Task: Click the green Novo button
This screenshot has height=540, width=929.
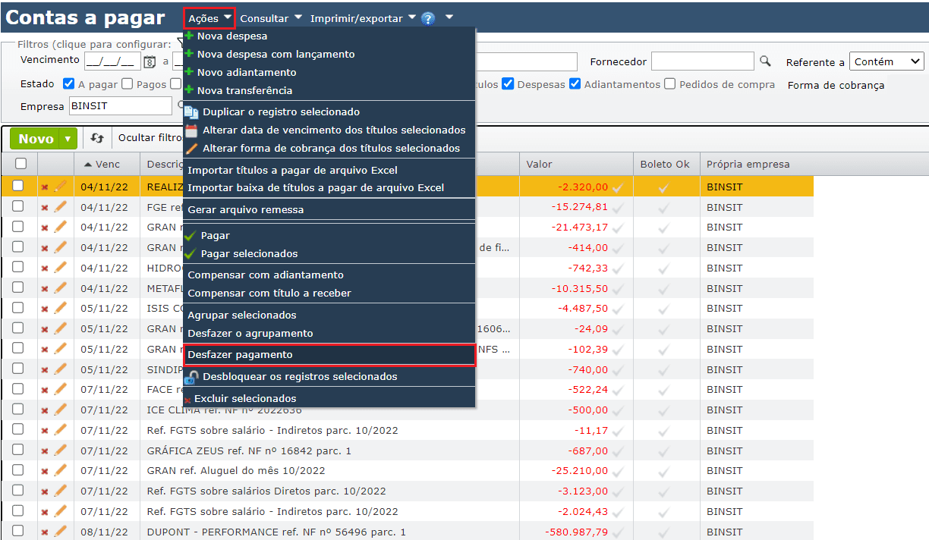Action: [36, 139]
